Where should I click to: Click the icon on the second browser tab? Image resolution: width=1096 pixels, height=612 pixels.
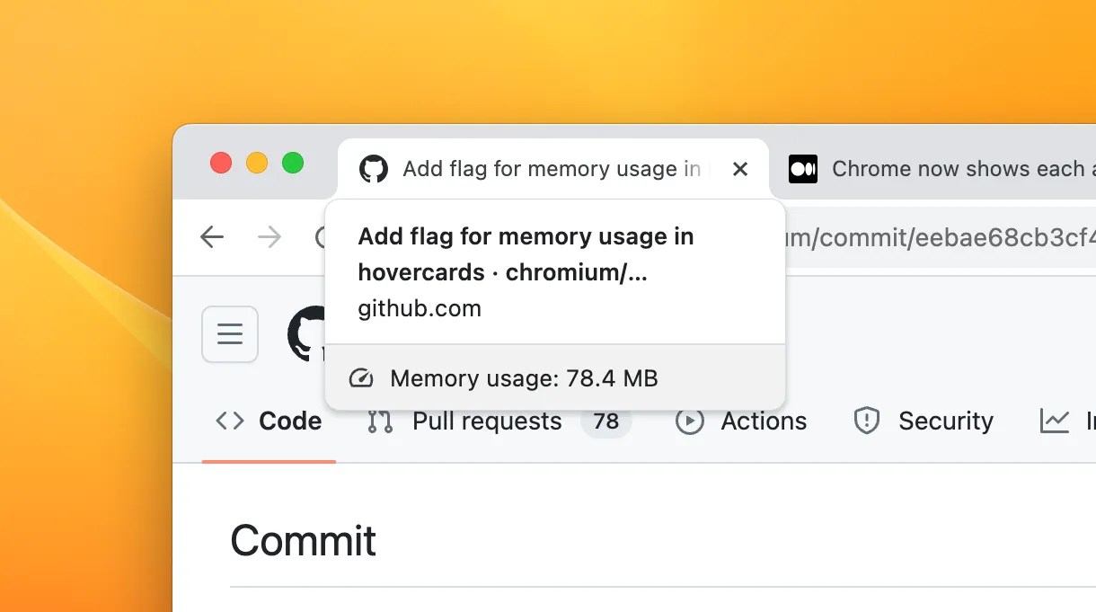(802, 168)
